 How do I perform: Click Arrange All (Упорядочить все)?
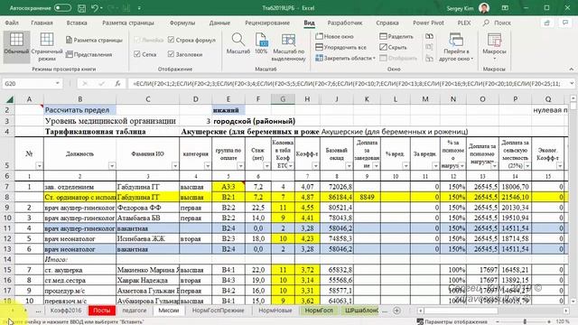coord(341,47)
